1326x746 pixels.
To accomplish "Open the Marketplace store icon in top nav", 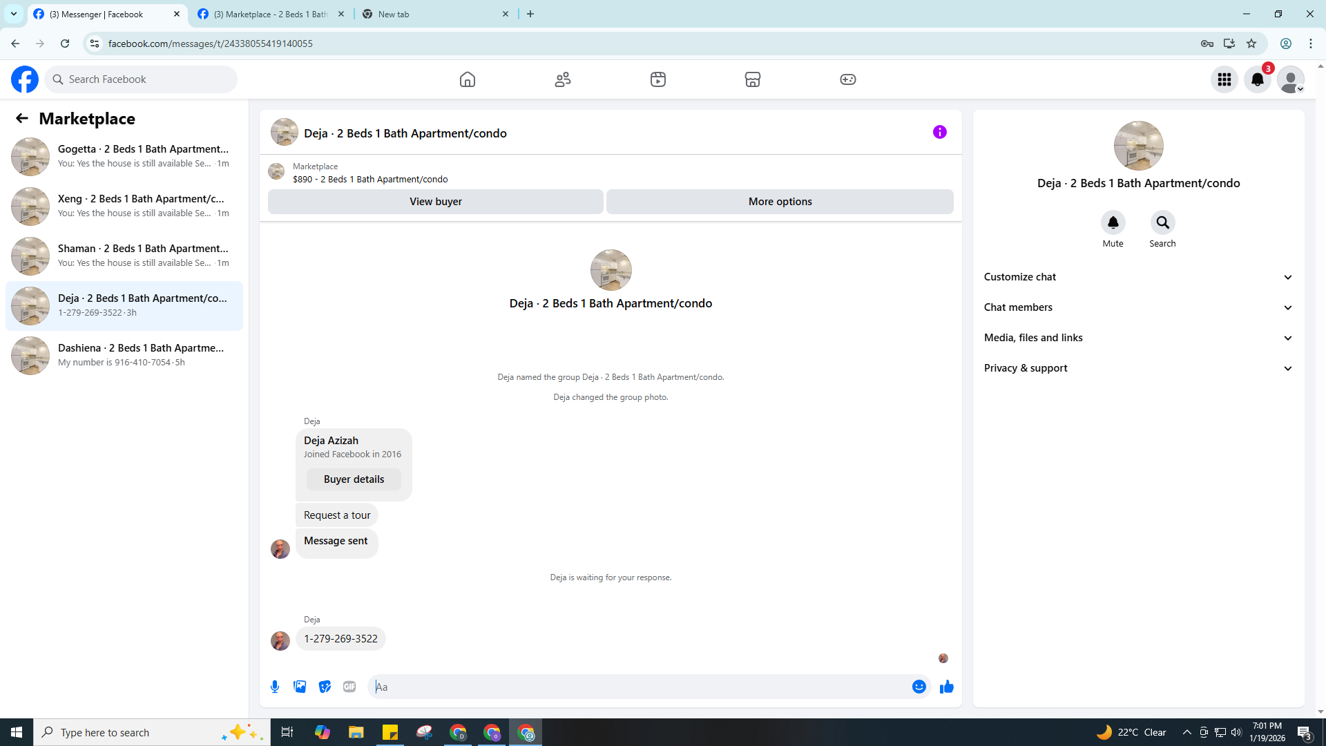I will pyautogui.click(x=753, y=79).
